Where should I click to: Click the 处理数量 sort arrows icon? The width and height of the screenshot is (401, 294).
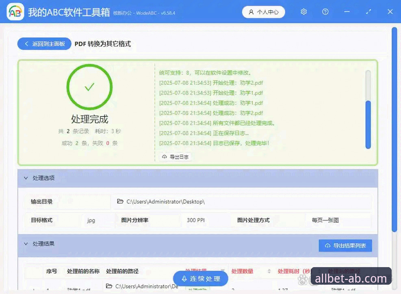click(x=269, y=271)
